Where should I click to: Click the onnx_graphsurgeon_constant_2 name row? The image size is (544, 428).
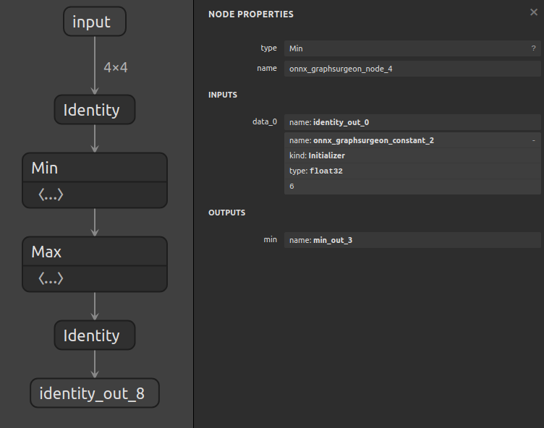[412, 140]
